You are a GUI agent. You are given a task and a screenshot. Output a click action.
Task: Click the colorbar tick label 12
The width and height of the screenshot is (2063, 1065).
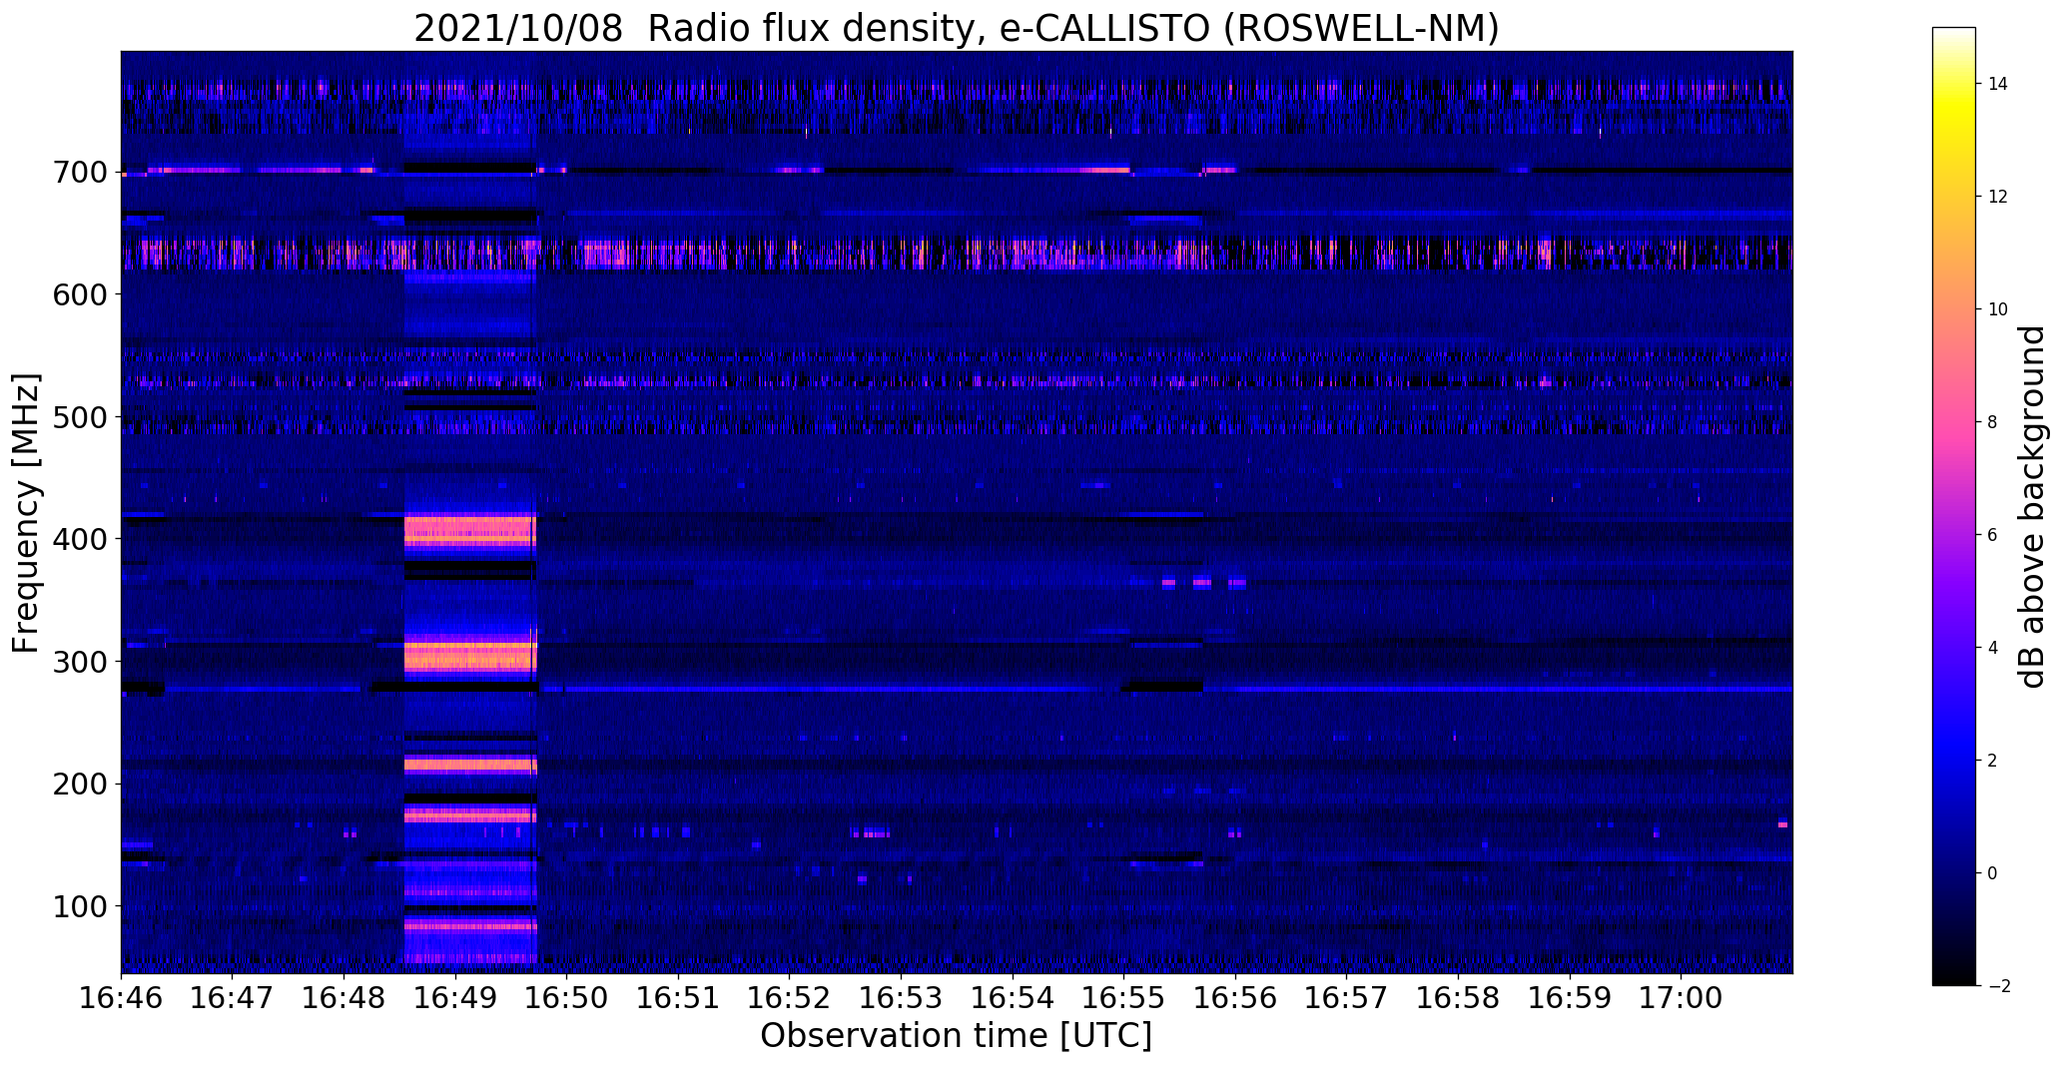click(x=1998, y=197)
